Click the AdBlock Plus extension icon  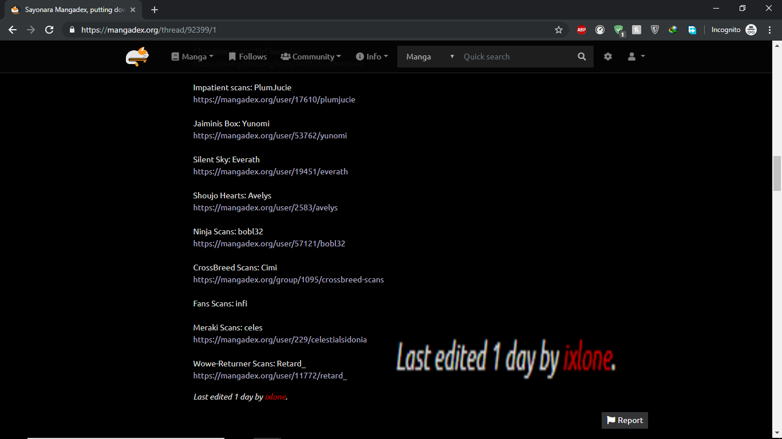(582, 30)
